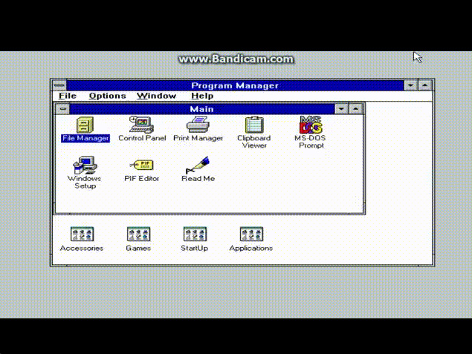Open the File menu
Viewport: 472px width, 354px height.
pyautogui.click(x=68, y=96)
